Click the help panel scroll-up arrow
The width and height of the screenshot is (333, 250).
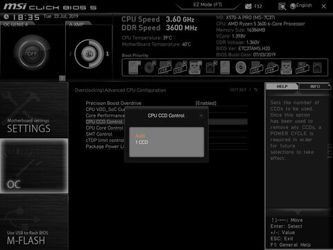(298, 92)
